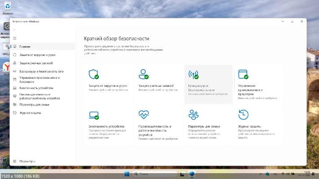319x179 pixels.
Task: Go back with the back arrow
Action: point(15,30)
